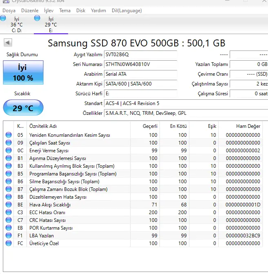The width and height of the screenshot is (268, 274).
Task: Click the status icon of attribute B3
Action: click(x=9, y=166)
